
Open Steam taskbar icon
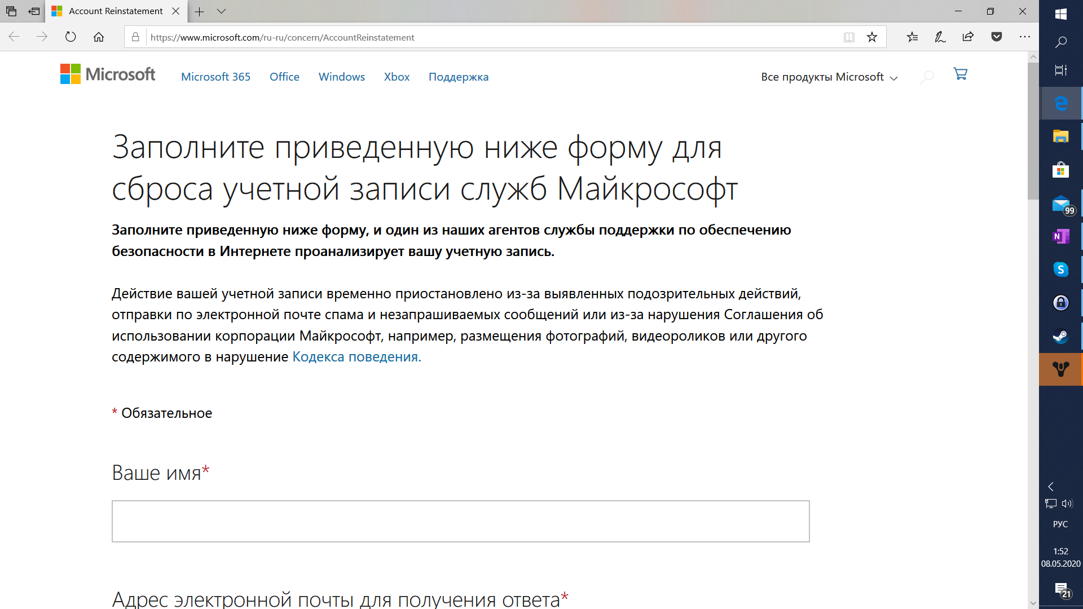click(1060, 336)
